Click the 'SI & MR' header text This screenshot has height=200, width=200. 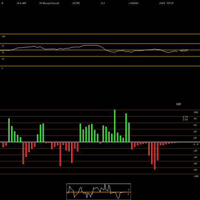tap(21, 3)
